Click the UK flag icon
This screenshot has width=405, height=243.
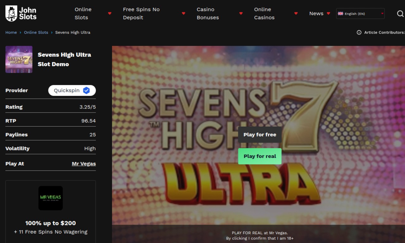(x=340, y=14)
